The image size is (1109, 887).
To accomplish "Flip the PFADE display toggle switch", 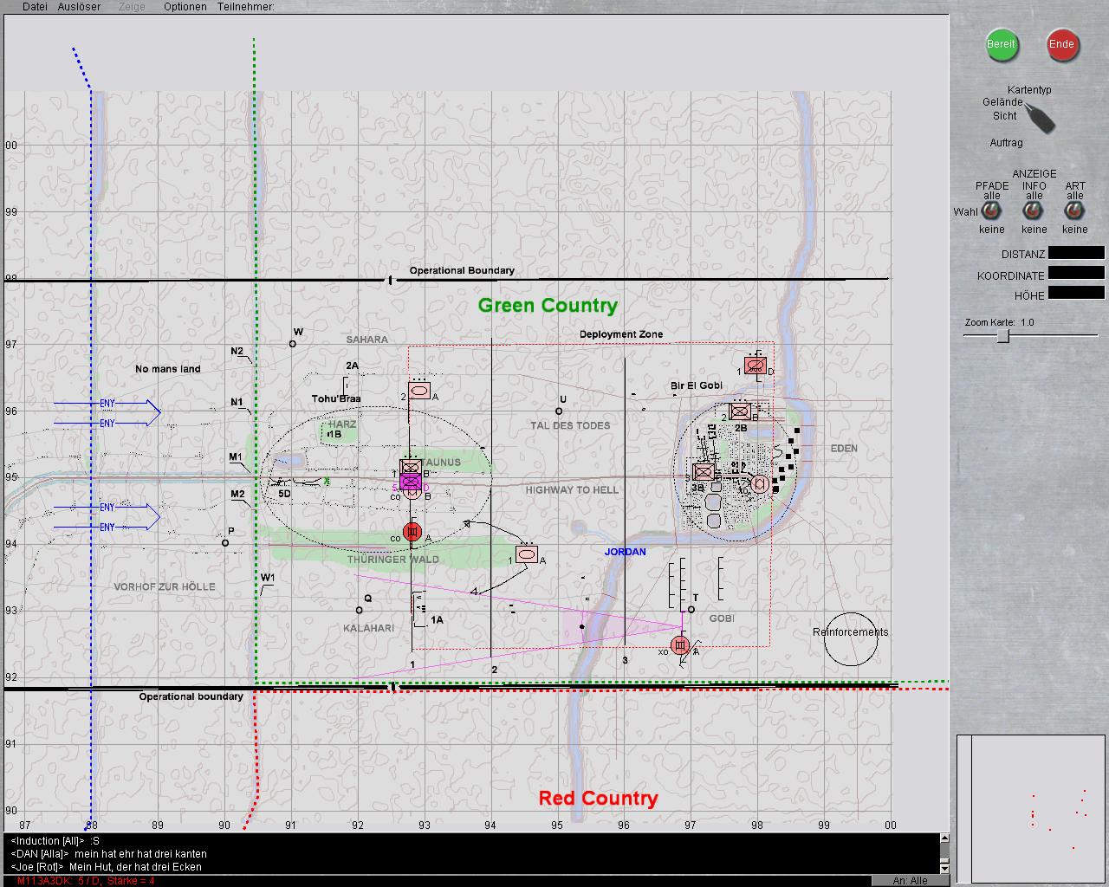I will click(992, 211).
